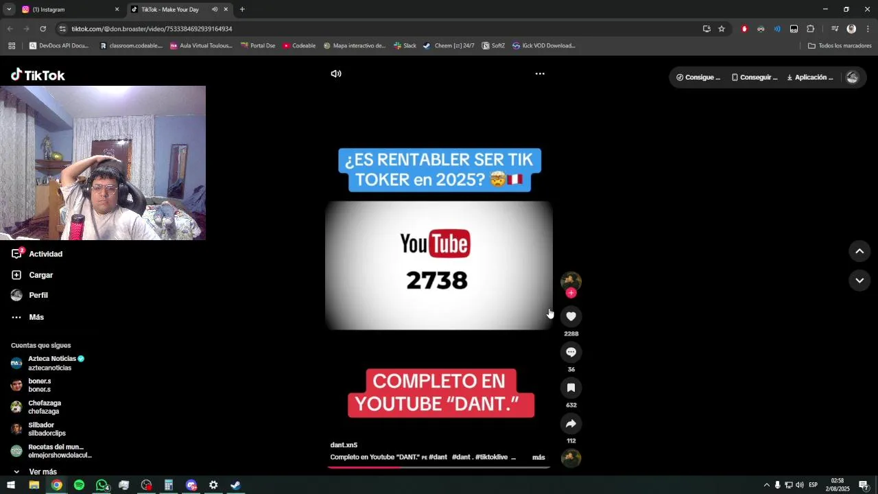Click #tiktoklive hashtag in caption
The width and height of the screenshot is (878, 494).
tap(492, 457)
